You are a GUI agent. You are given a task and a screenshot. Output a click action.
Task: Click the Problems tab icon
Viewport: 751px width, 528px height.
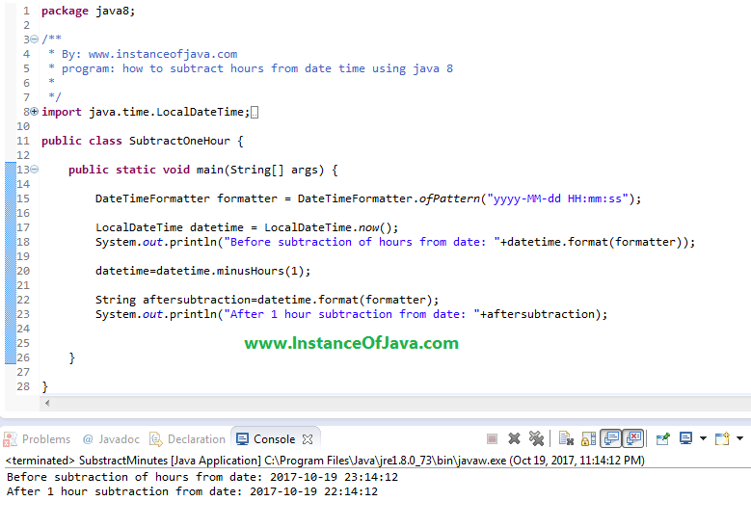tap(10, 439)
